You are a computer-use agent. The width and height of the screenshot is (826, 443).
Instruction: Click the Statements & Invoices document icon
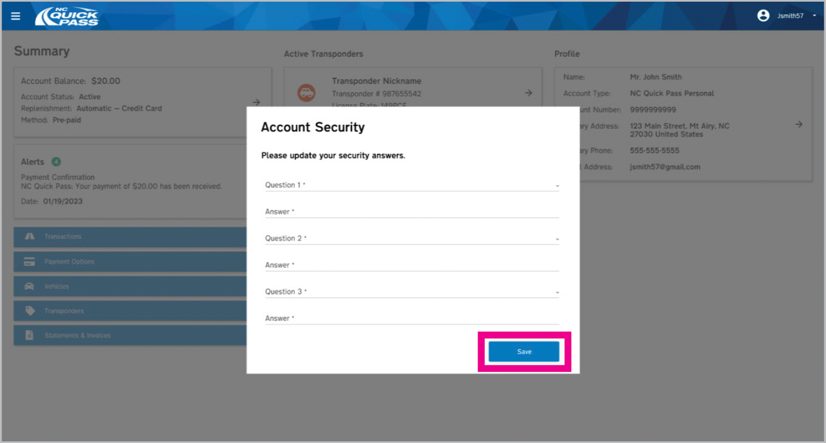(29, 335)
